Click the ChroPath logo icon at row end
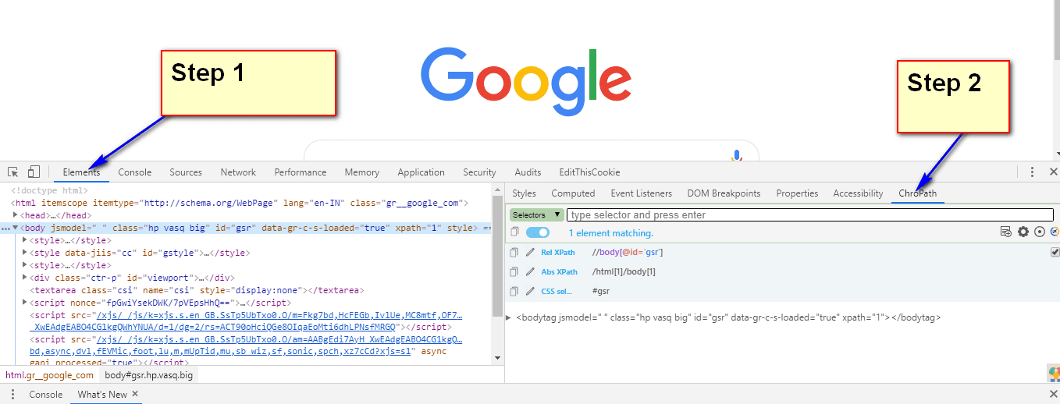The height and width of the screenshot is (404, 1060). click(x=1055, y=232)
